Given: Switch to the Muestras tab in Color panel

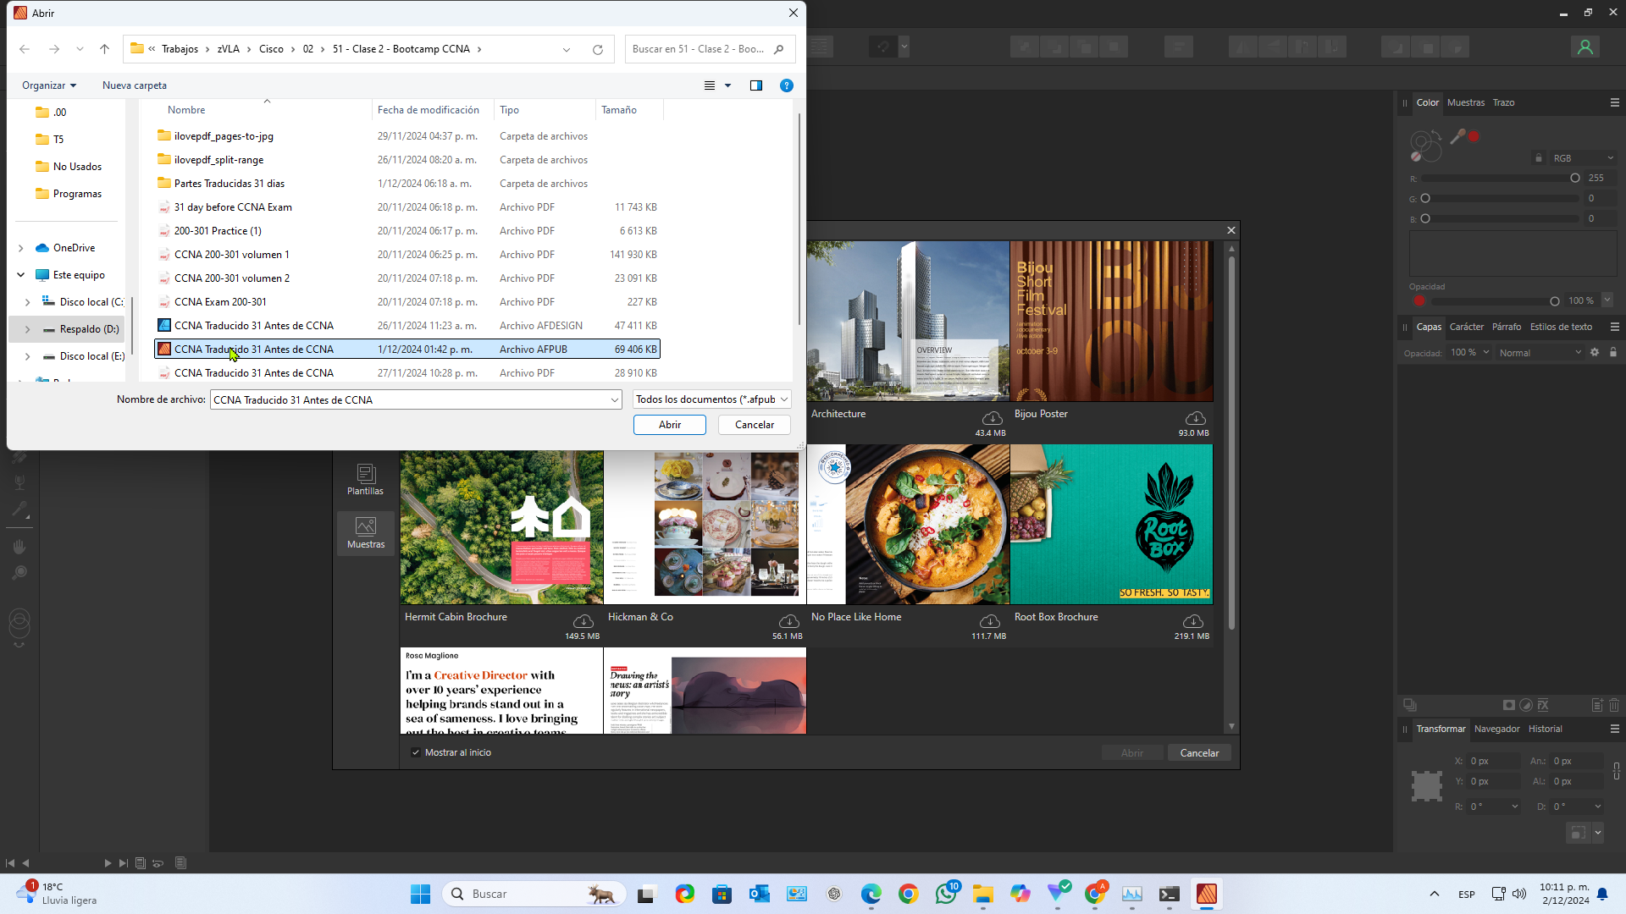Looking at the screenshot, I should coord(1465,102).
